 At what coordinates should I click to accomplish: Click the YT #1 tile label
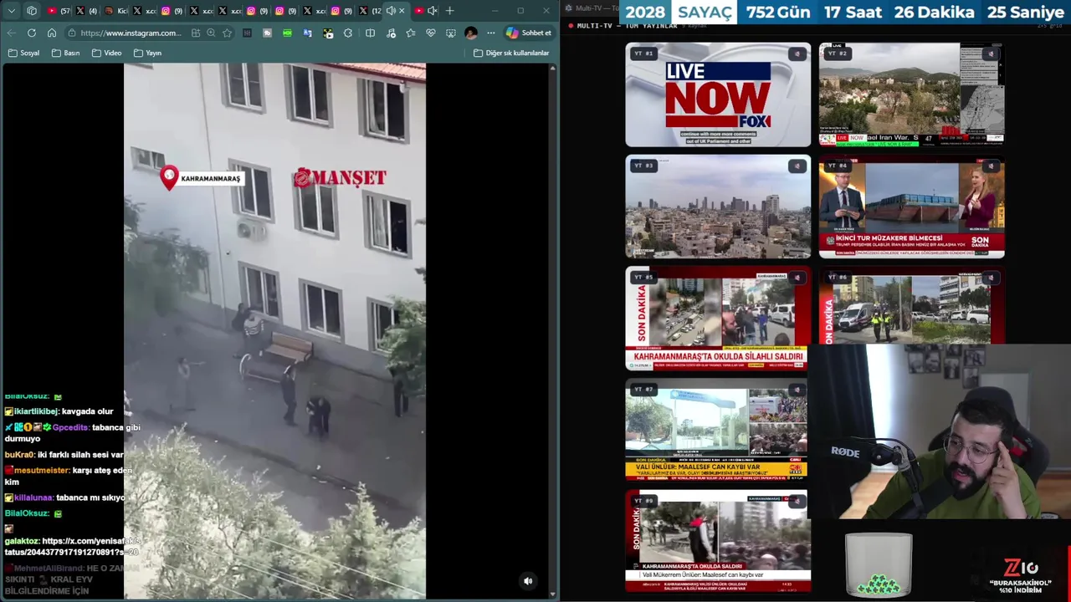coord(643,54)
